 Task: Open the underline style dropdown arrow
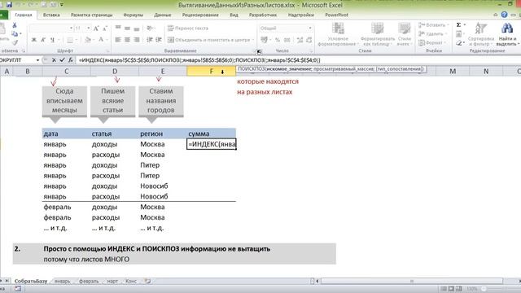click(x=59, y=40)
